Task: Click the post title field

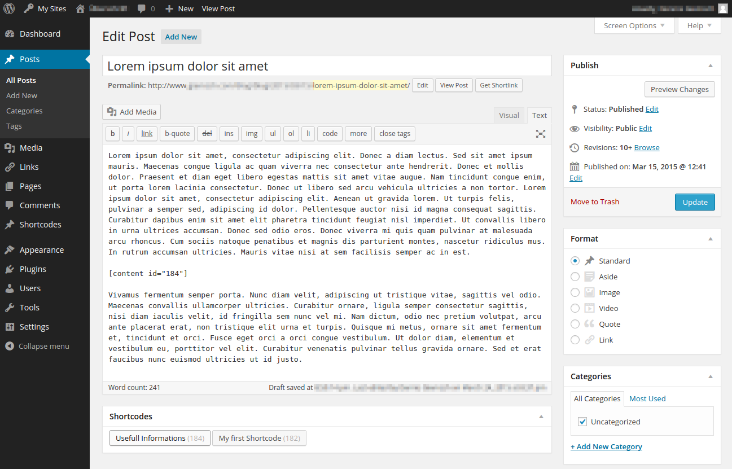Action: [327, 66]
